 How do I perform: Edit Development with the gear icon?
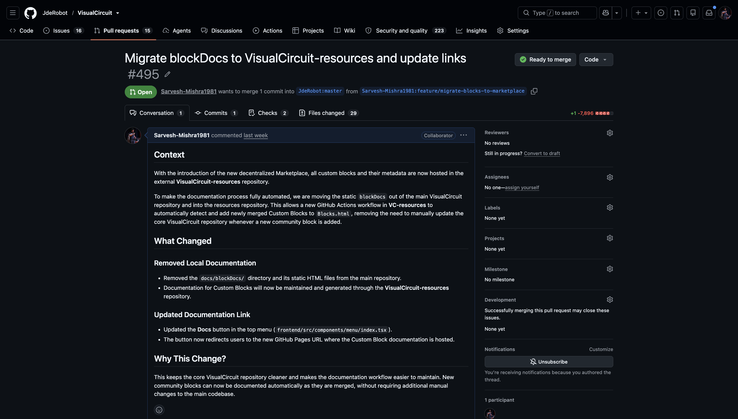pyautogui.click(x=610, y=300)
